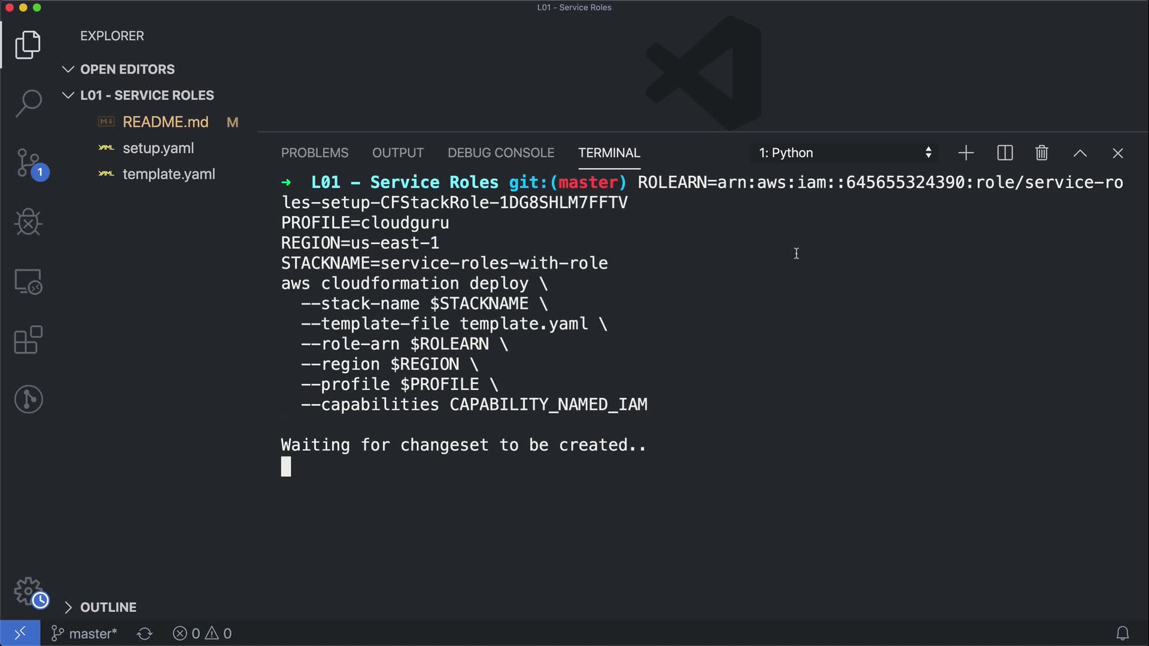Switch to the PROBLEMS tab
This screenshot has height=646, width=1149.
(x=315, y=153)
